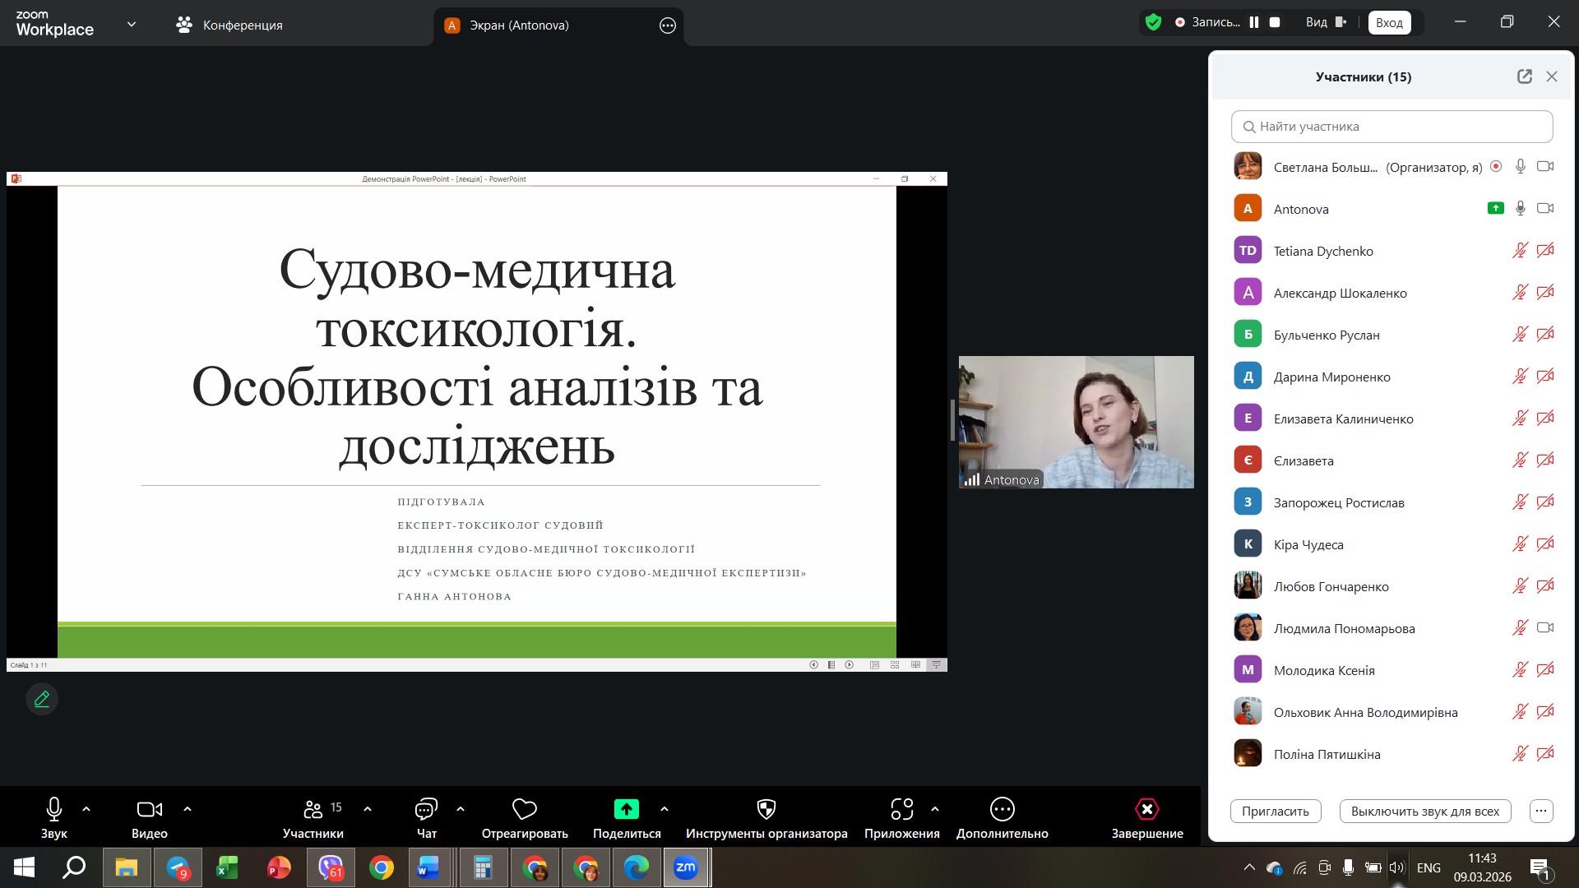
Task: Open Host tools shield icon
Action: coord(766,809)
